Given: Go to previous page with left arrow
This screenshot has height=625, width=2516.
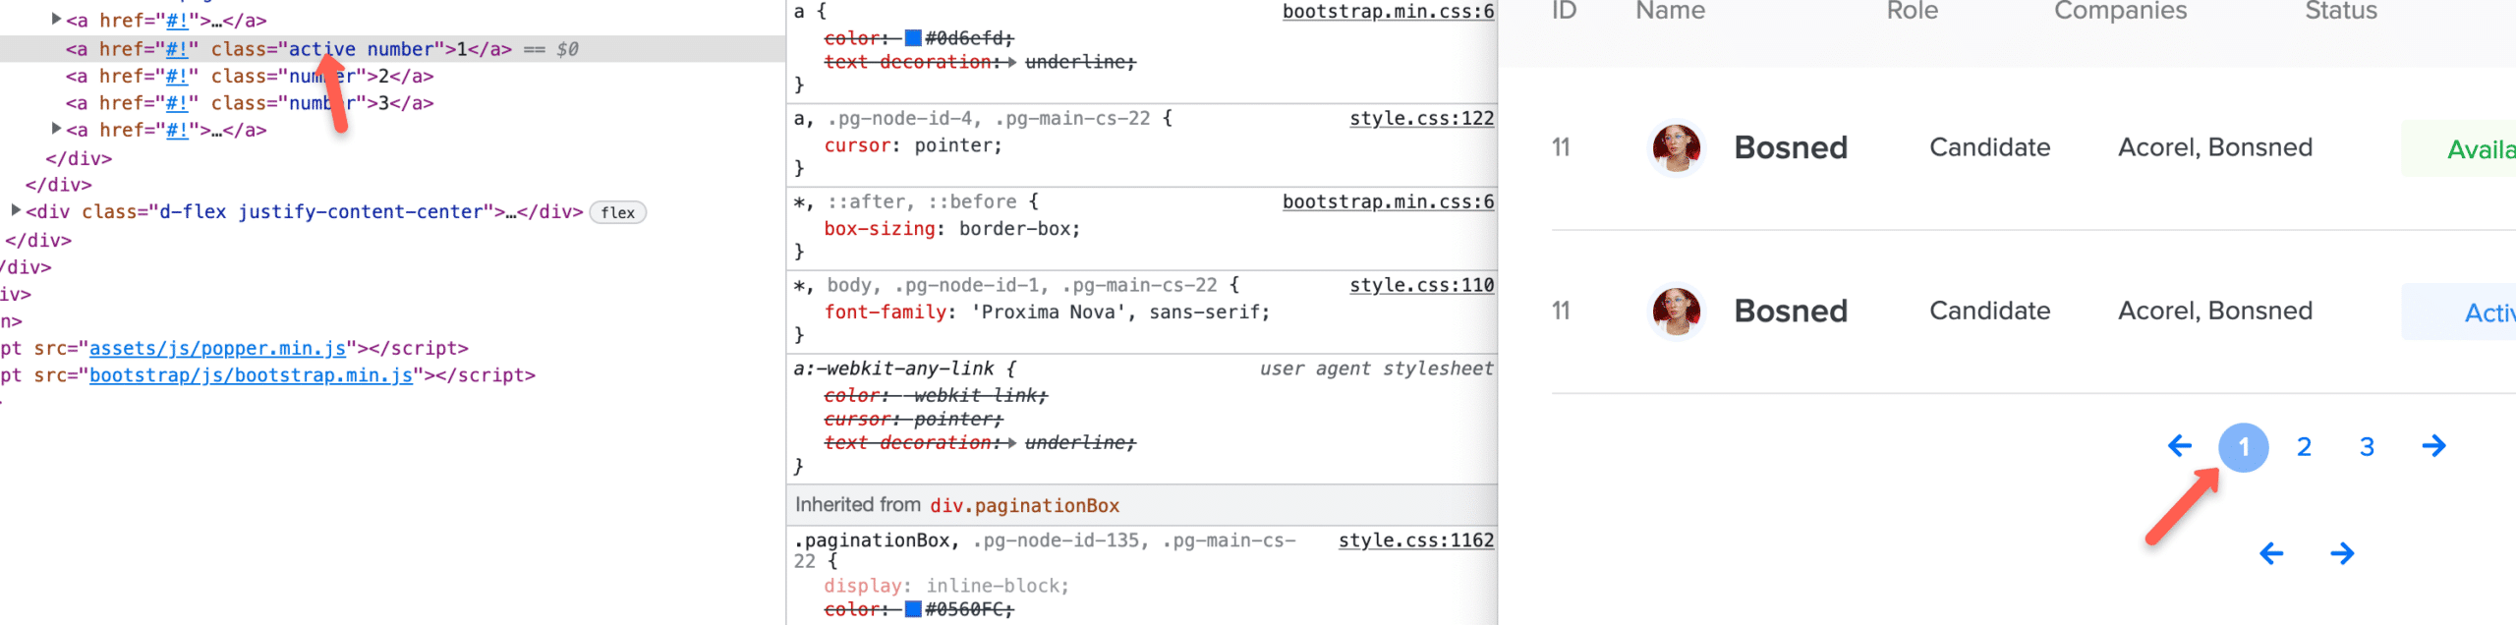Looking at the screenshot, I should (x=2179, y=446).
